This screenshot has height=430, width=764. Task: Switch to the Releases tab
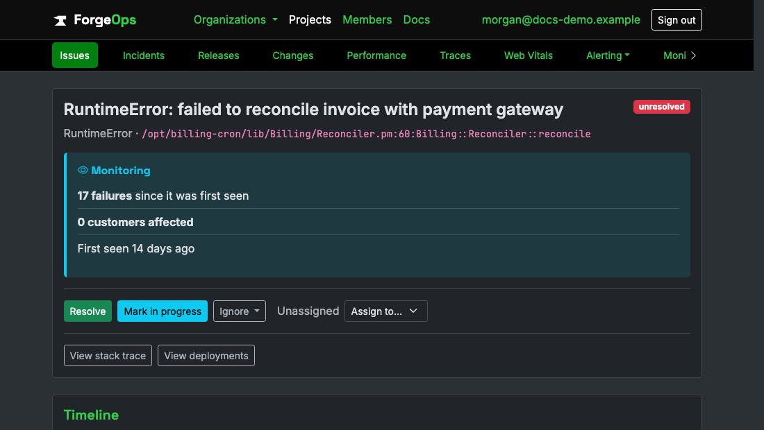click(218, 55)
